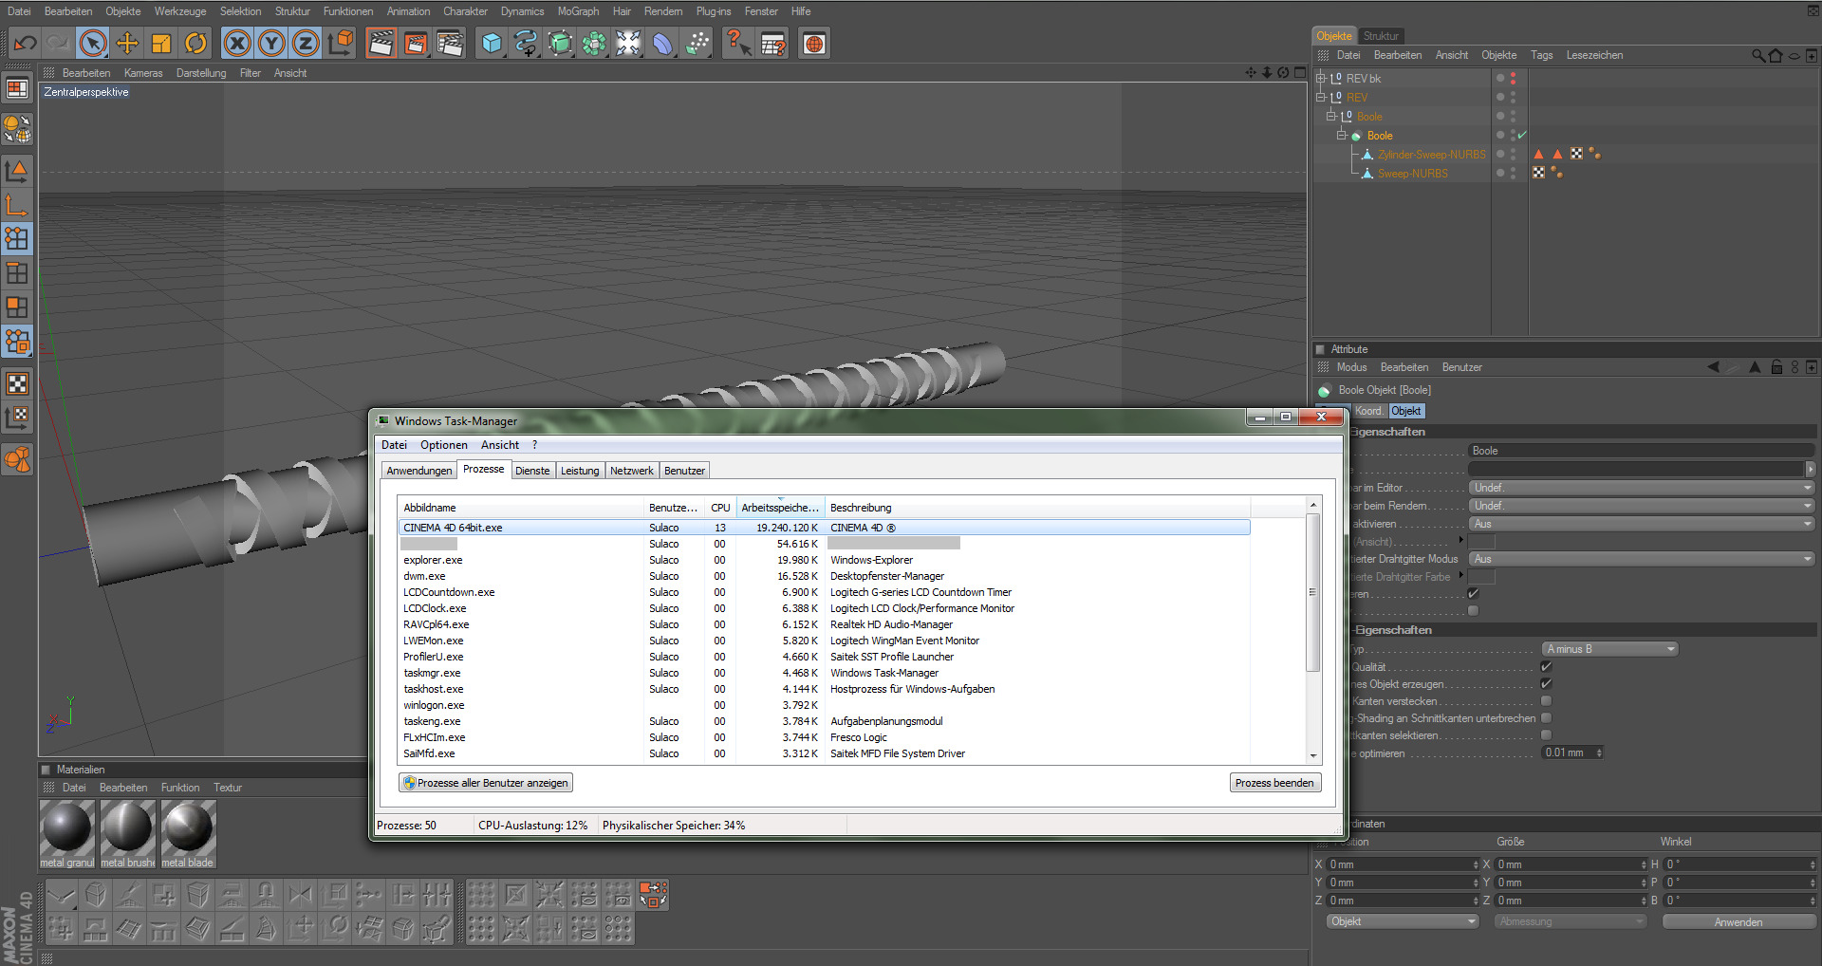Uncheck the Qualität checkbox
The width and height of the screenshot is (1822, 966).
[1546, 667]
